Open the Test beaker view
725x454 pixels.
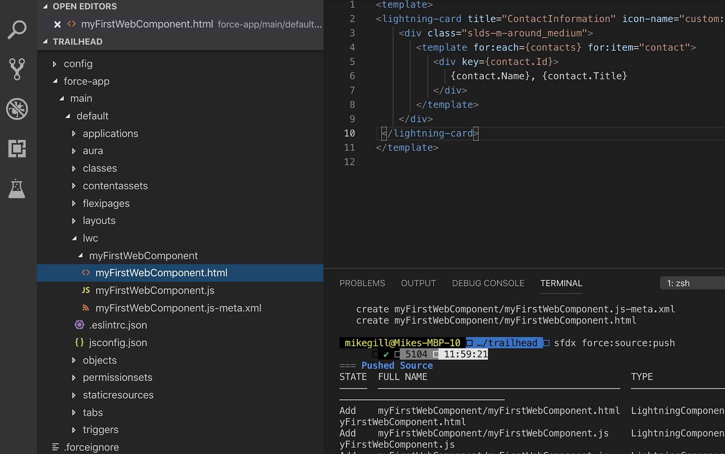17,189
